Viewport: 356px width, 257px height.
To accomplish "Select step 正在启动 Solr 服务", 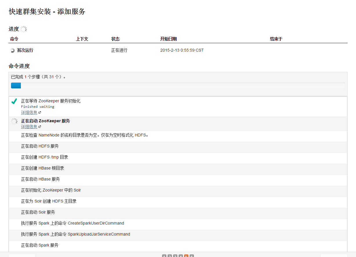I will click(x=38, y=212).
